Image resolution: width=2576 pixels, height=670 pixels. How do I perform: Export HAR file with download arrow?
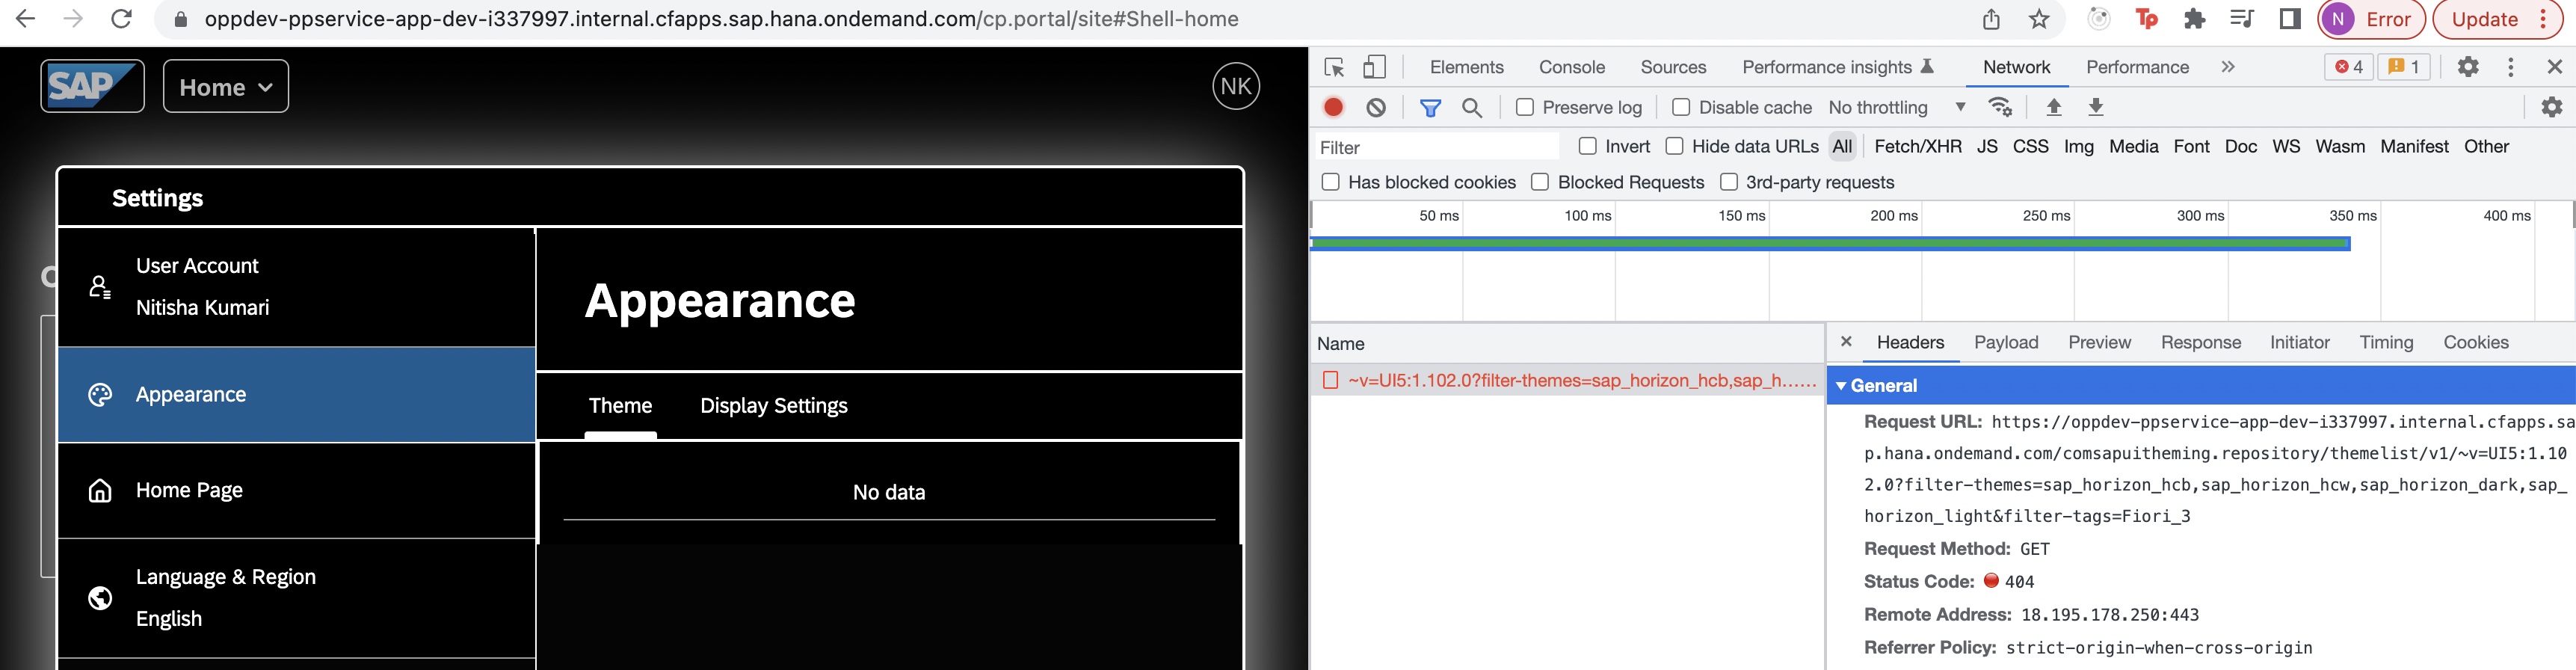coord(2096,107)
